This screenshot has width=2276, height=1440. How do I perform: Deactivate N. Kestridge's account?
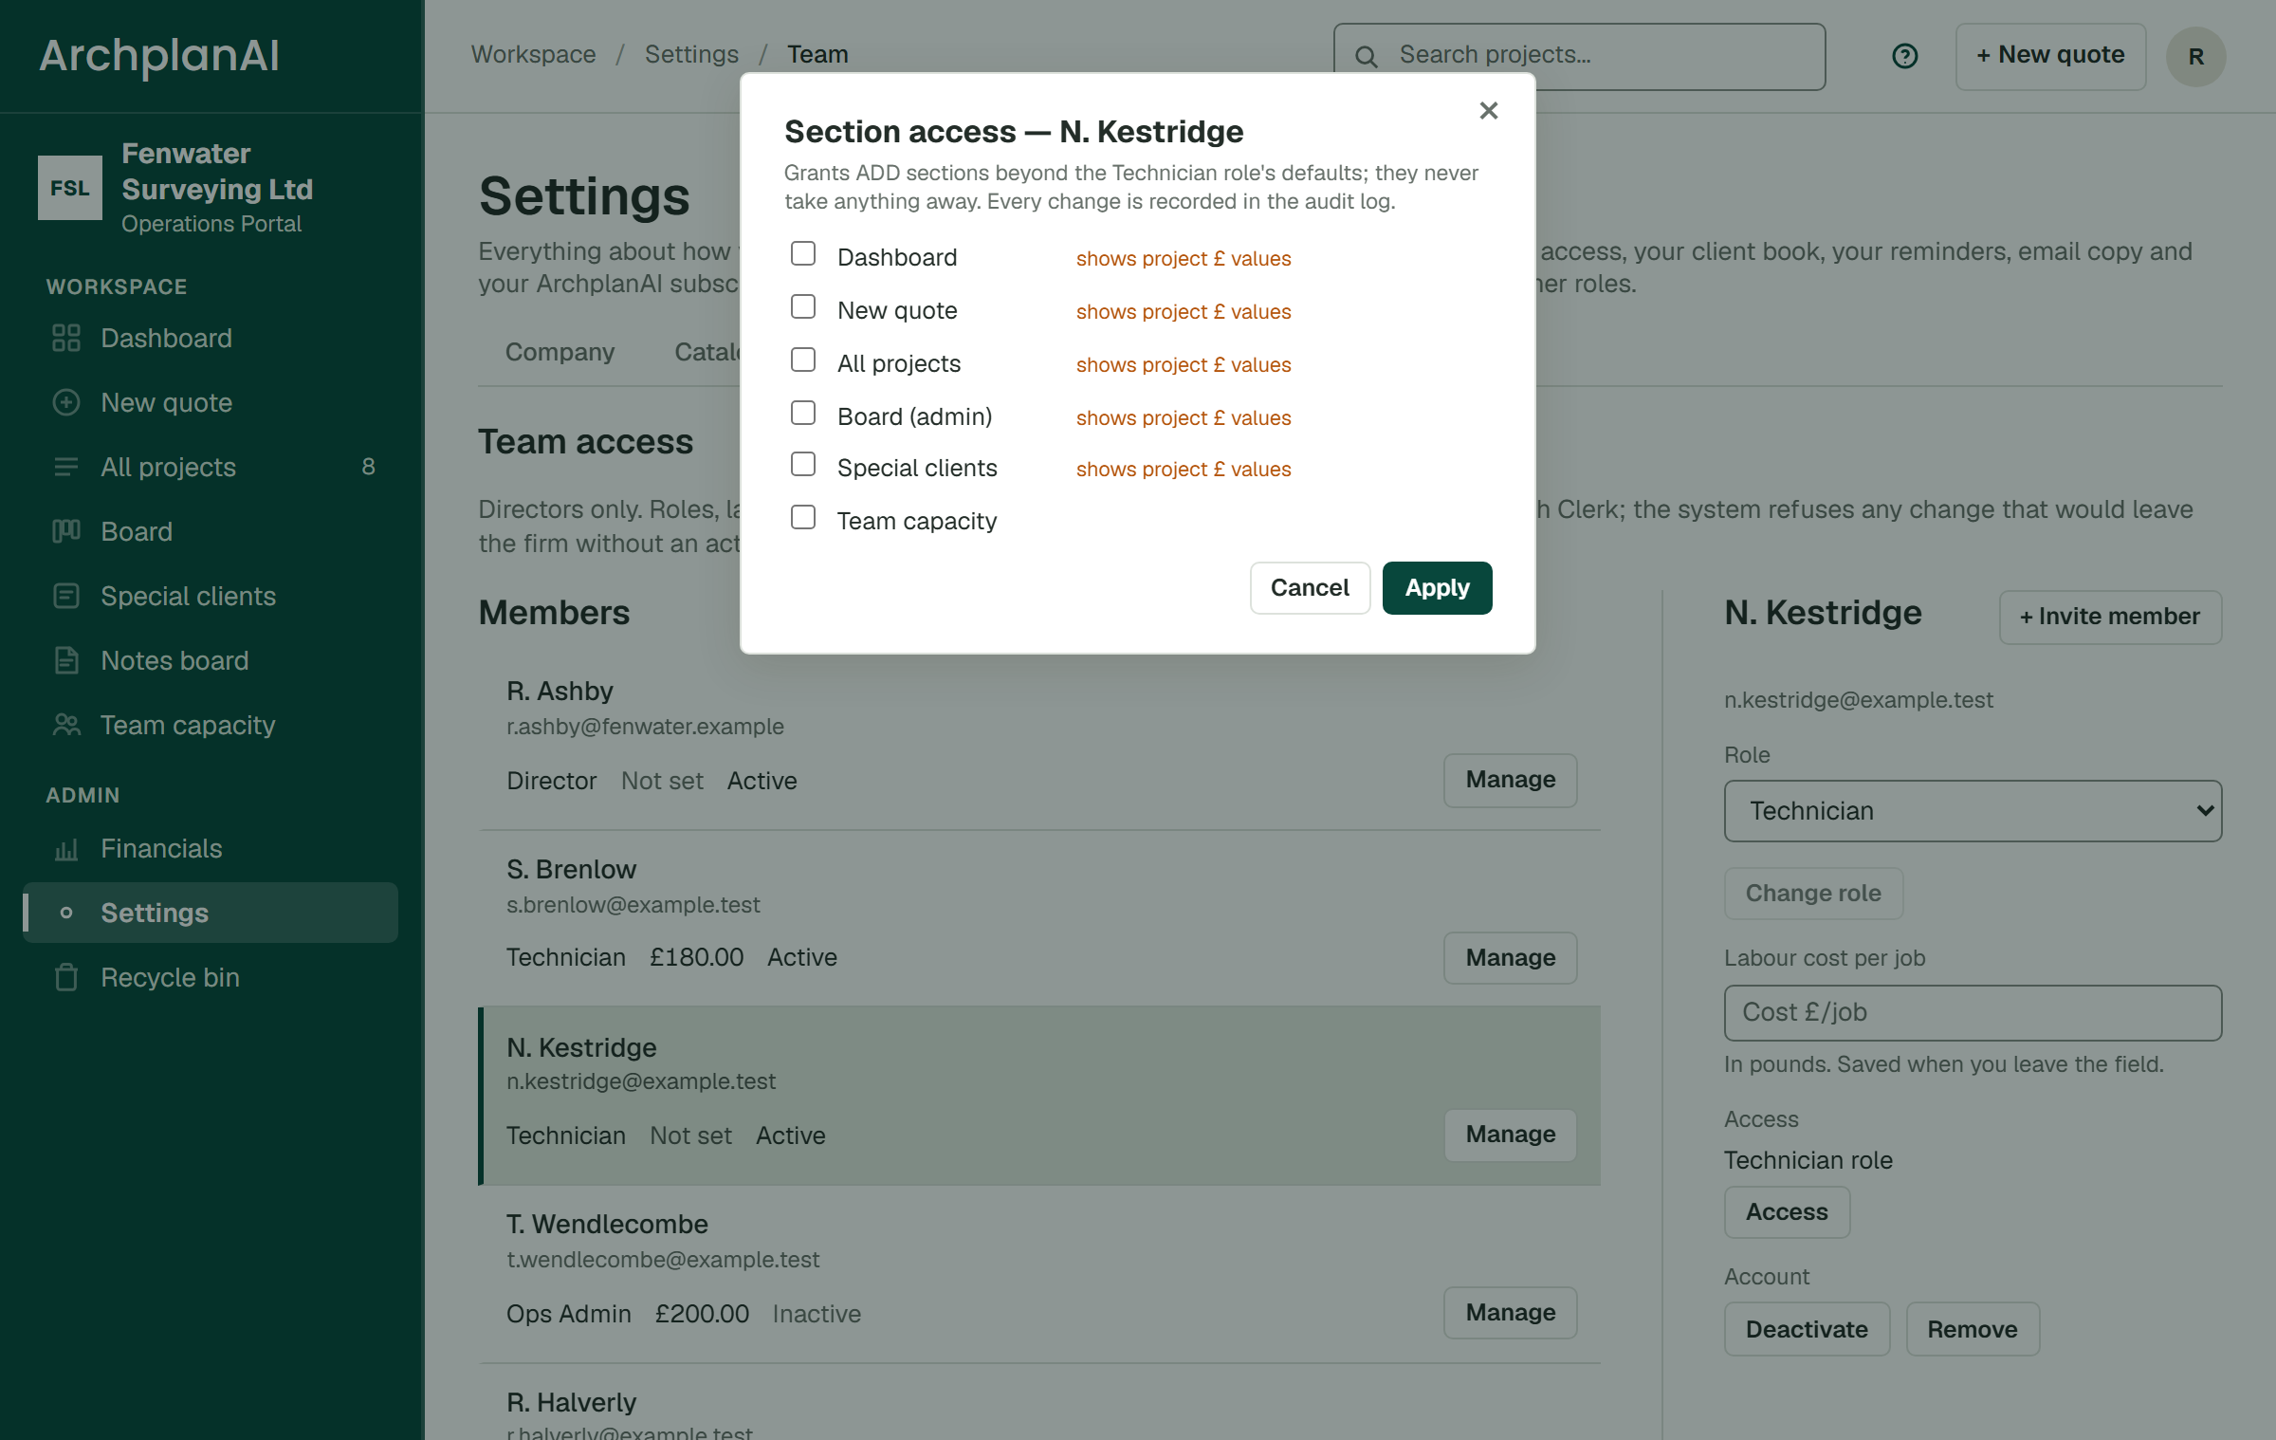point(1807,1330)
